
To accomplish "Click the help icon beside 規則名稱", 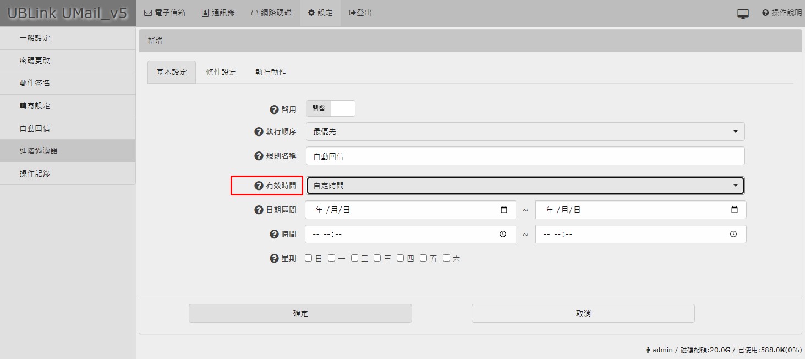I will (x=259, y=156).
